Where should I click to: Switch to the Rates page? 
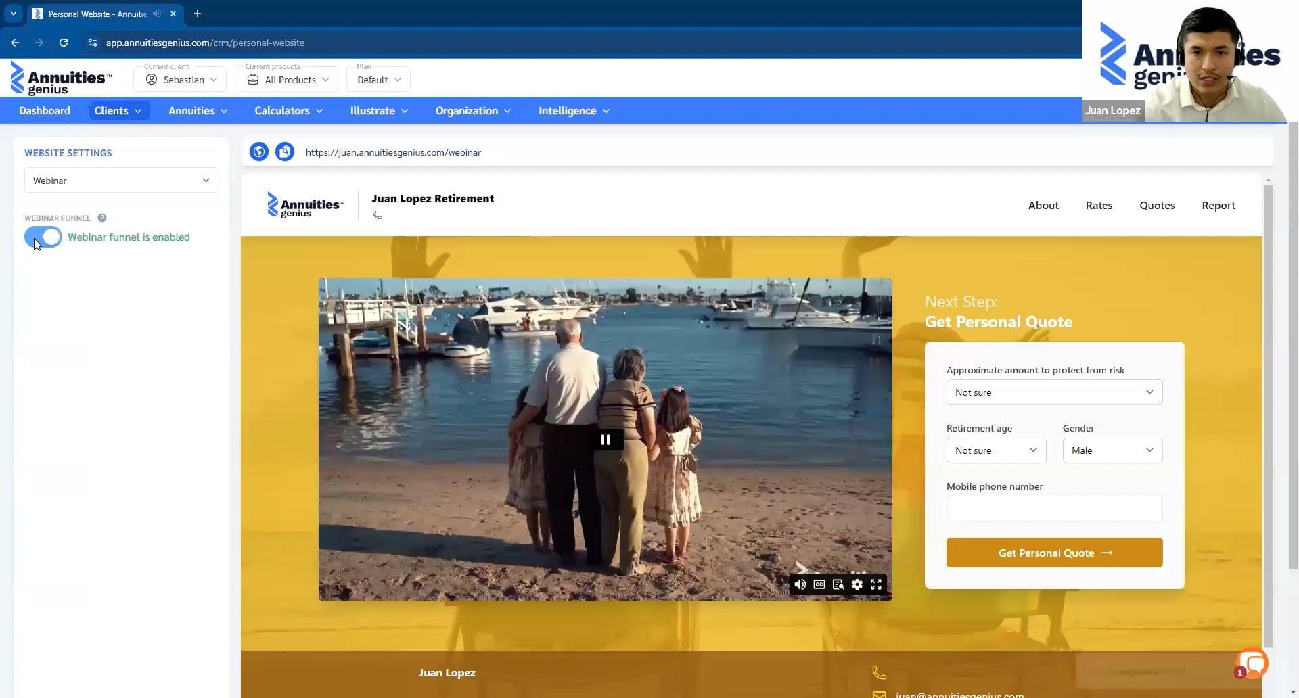1099,205
